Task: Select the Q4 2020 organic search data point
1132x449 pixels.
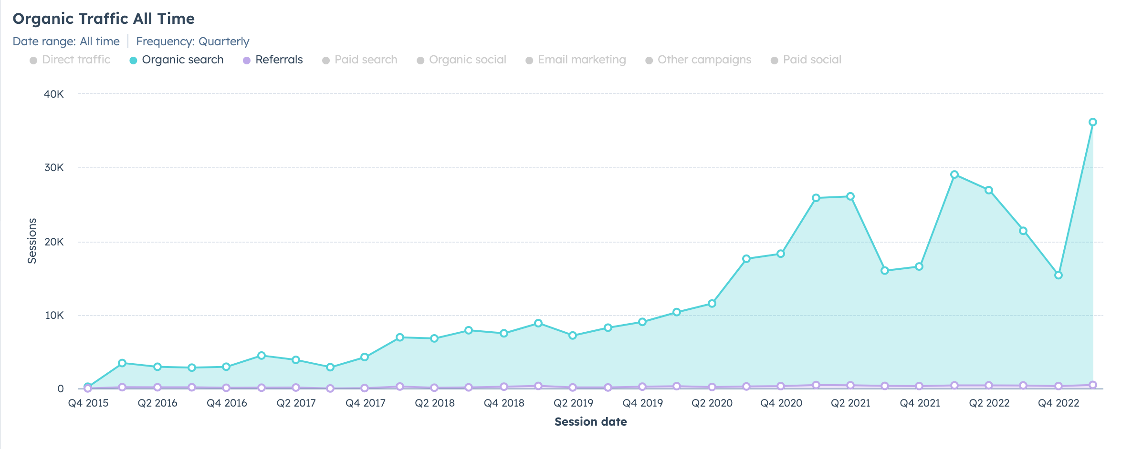Action: [781, 254]
